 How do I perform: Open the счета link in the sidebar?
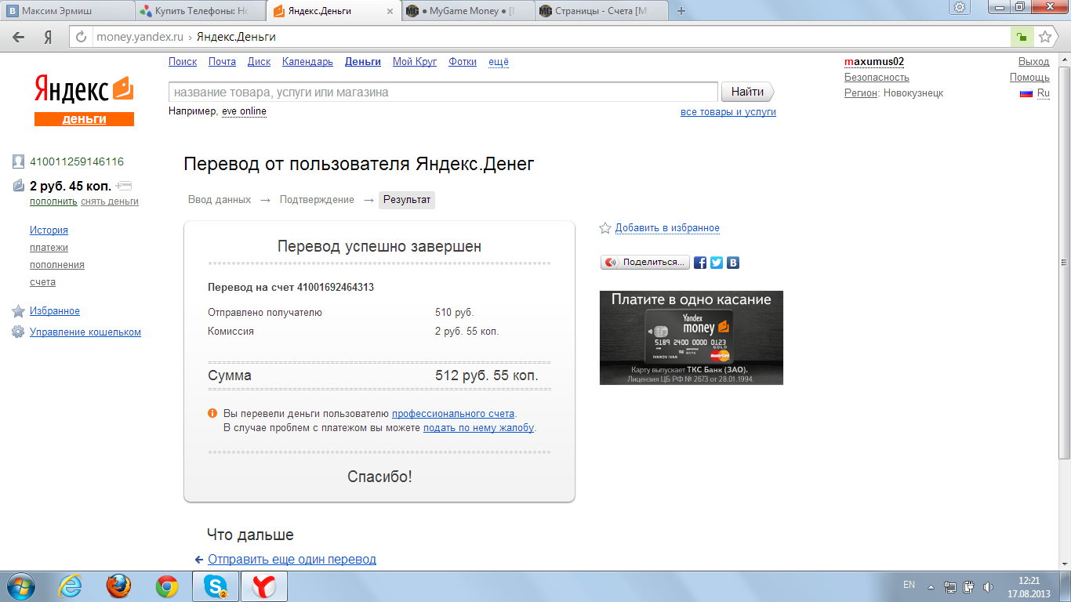pos(42,282)
